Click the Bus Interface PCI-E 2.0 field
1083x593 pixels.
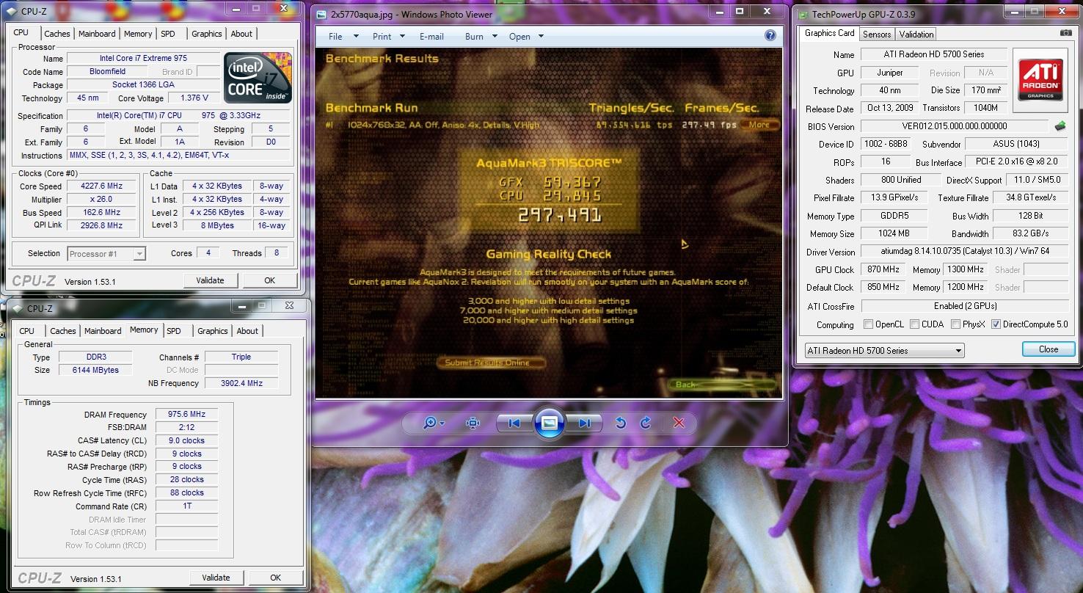[x=1017, y=161]
